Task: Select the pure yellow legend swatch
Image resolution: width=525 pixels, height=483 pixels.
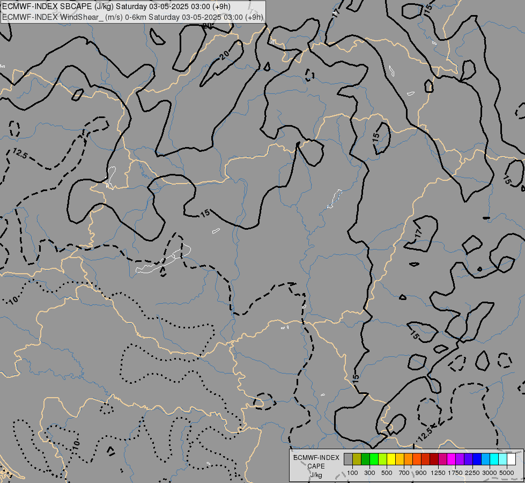Action: tap(391, 459)
